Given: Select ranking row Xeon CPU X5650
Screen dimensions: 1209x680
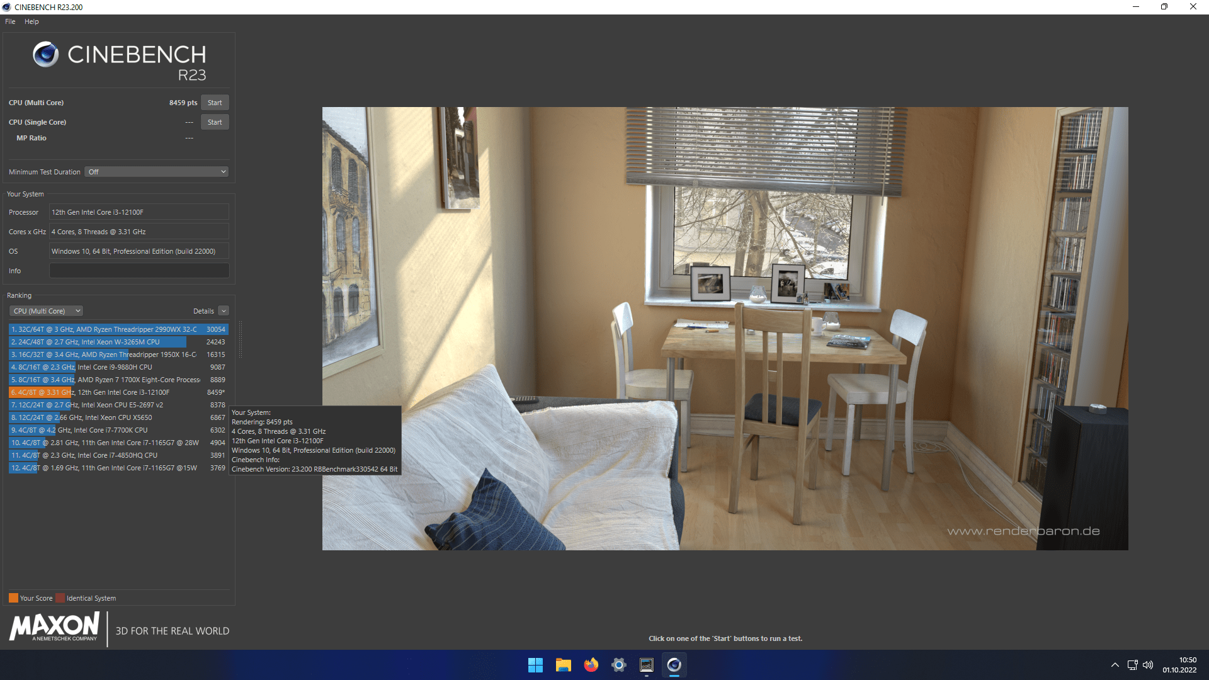Looking at the screenshot, I should tap(118, 417).
